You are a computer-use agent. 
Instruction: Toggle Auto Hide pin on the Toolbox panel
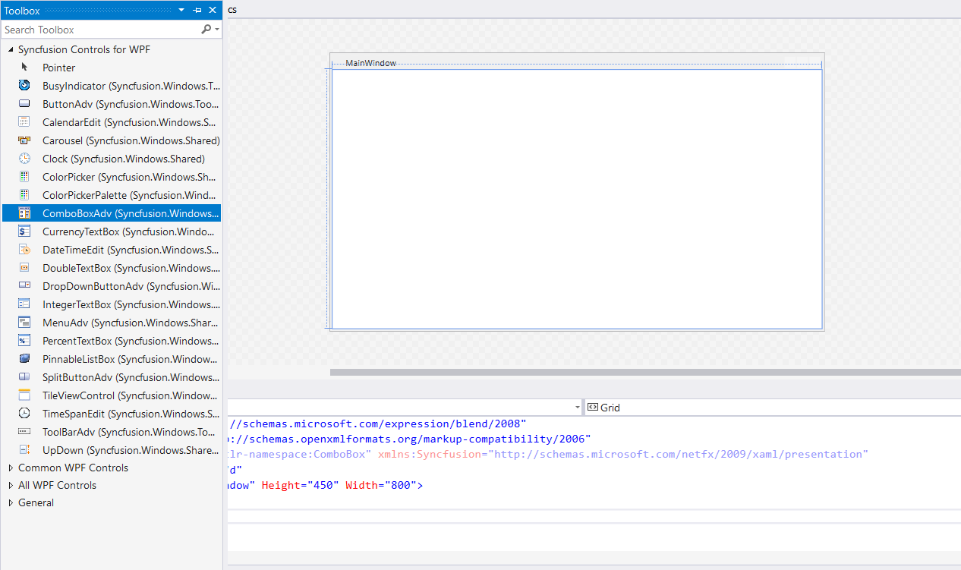(x=197, y=11)
